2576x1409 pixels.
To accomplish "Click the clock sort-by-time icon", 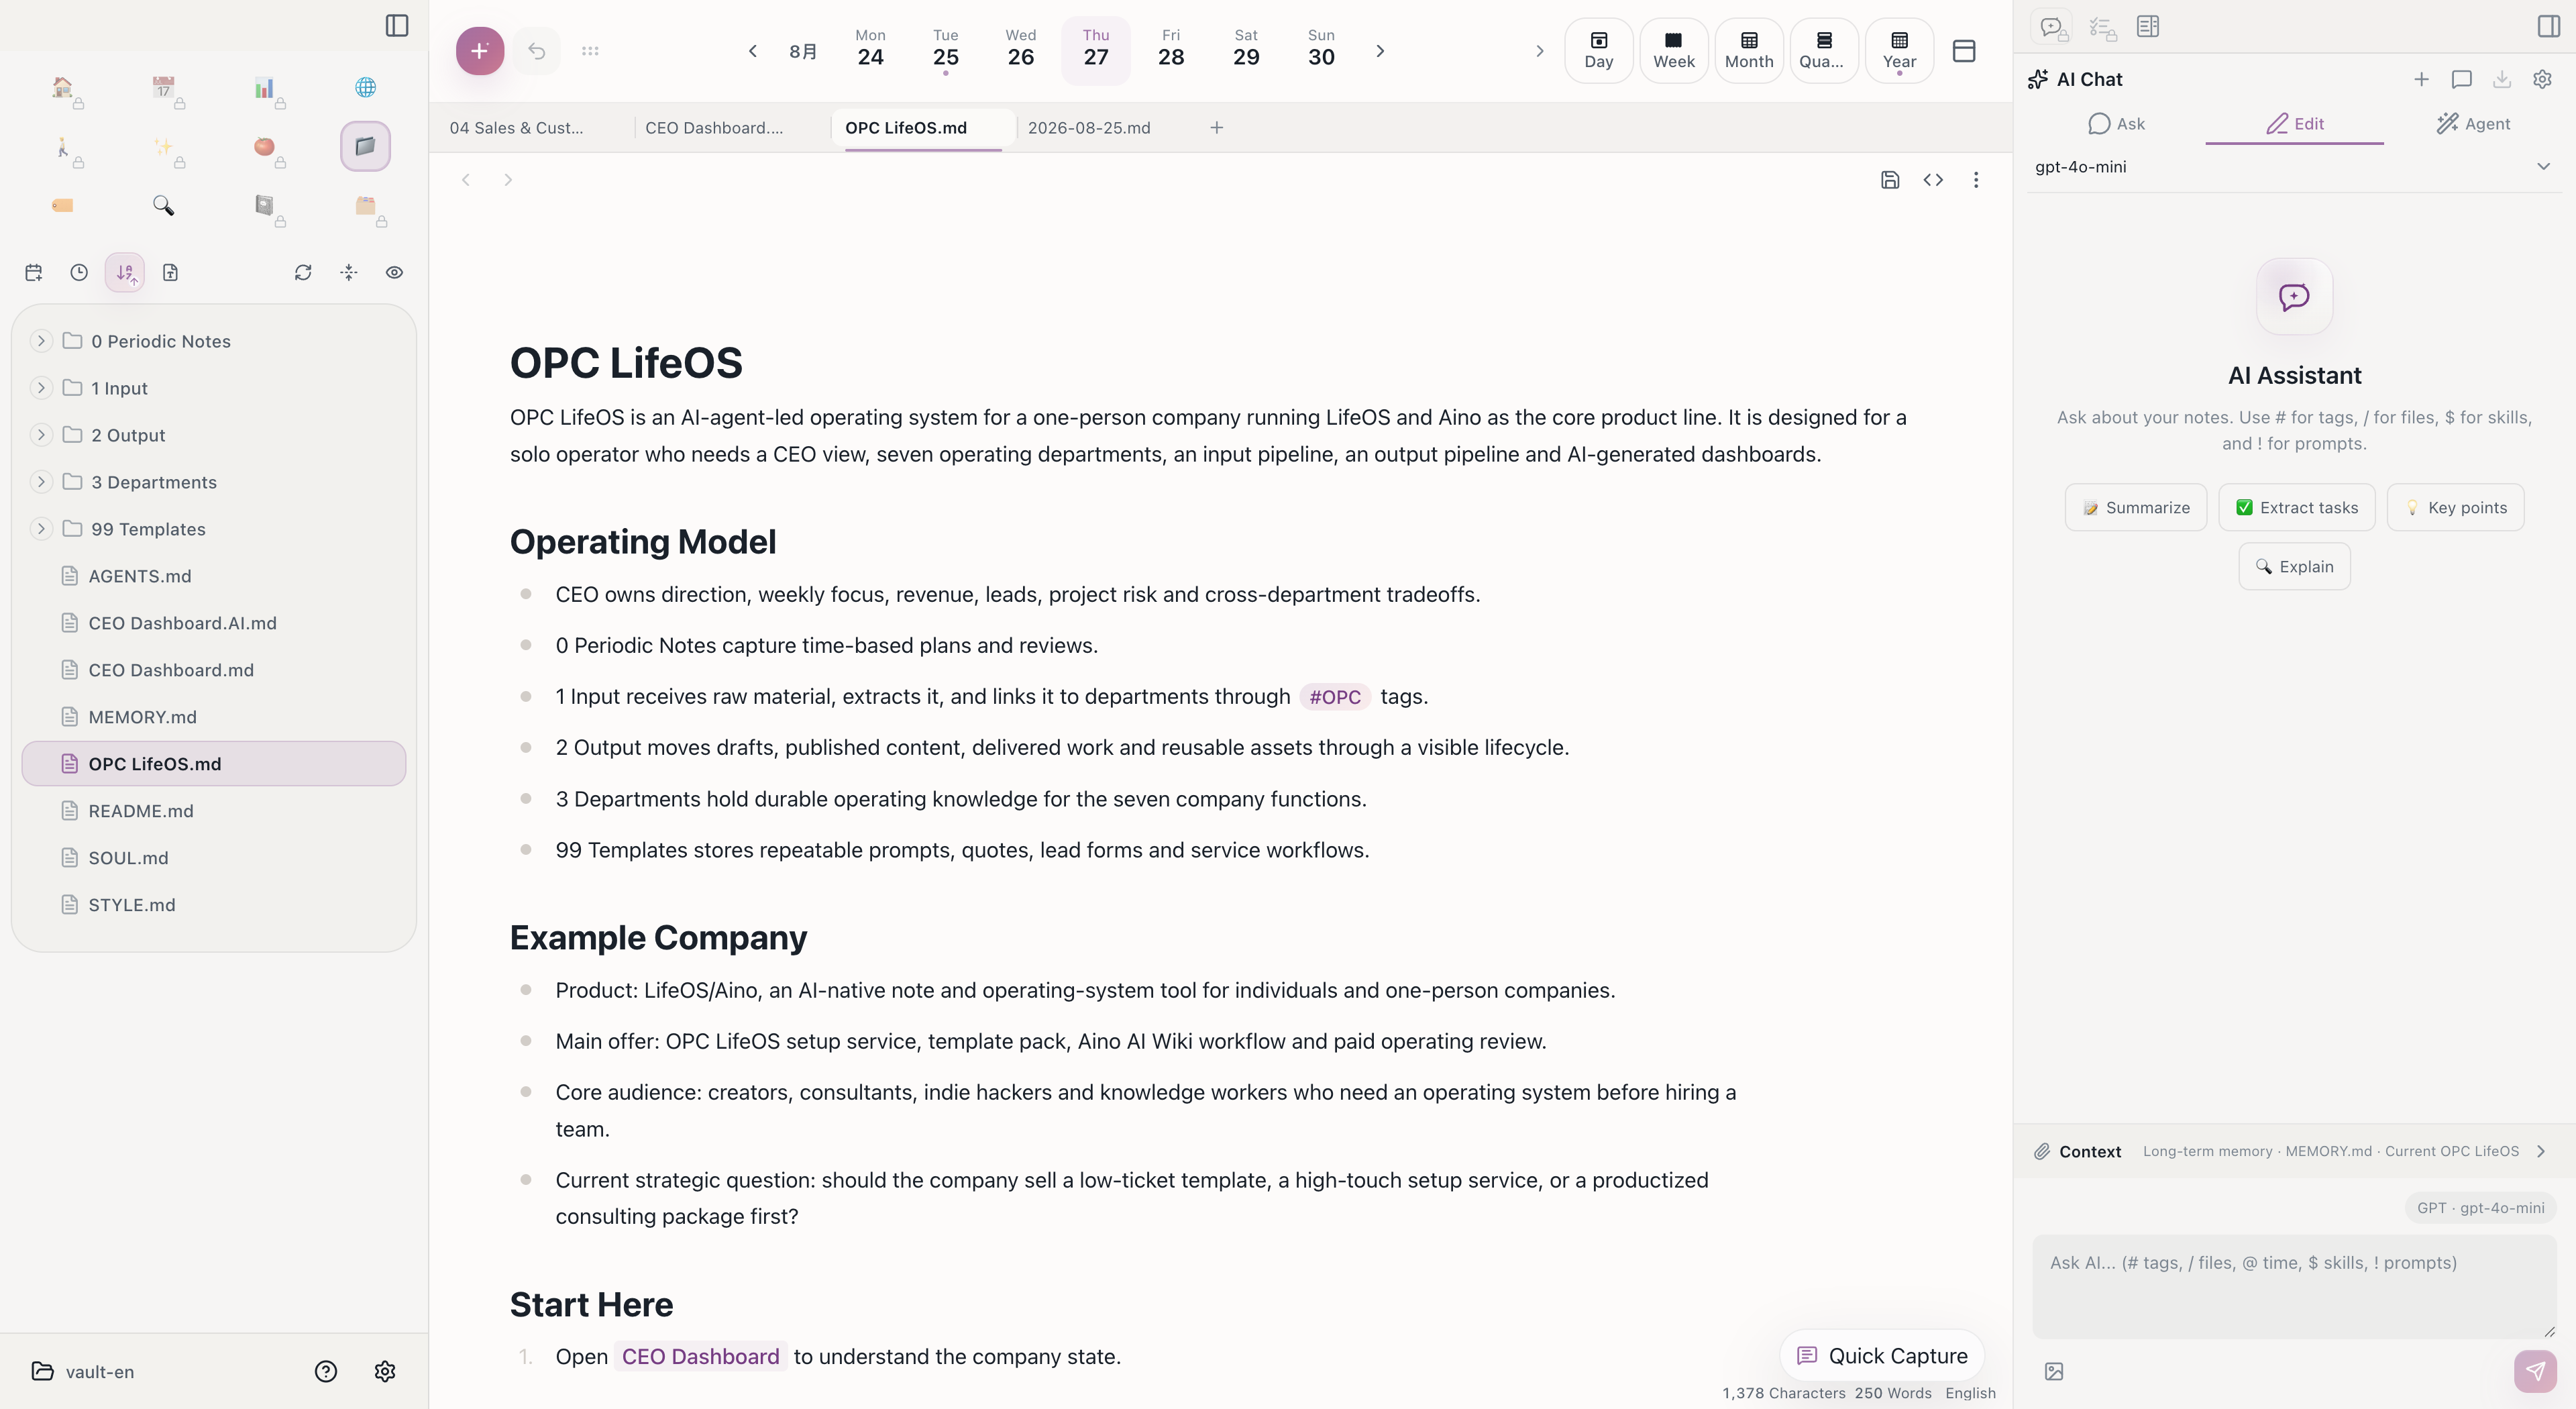I will coord(79,272).
